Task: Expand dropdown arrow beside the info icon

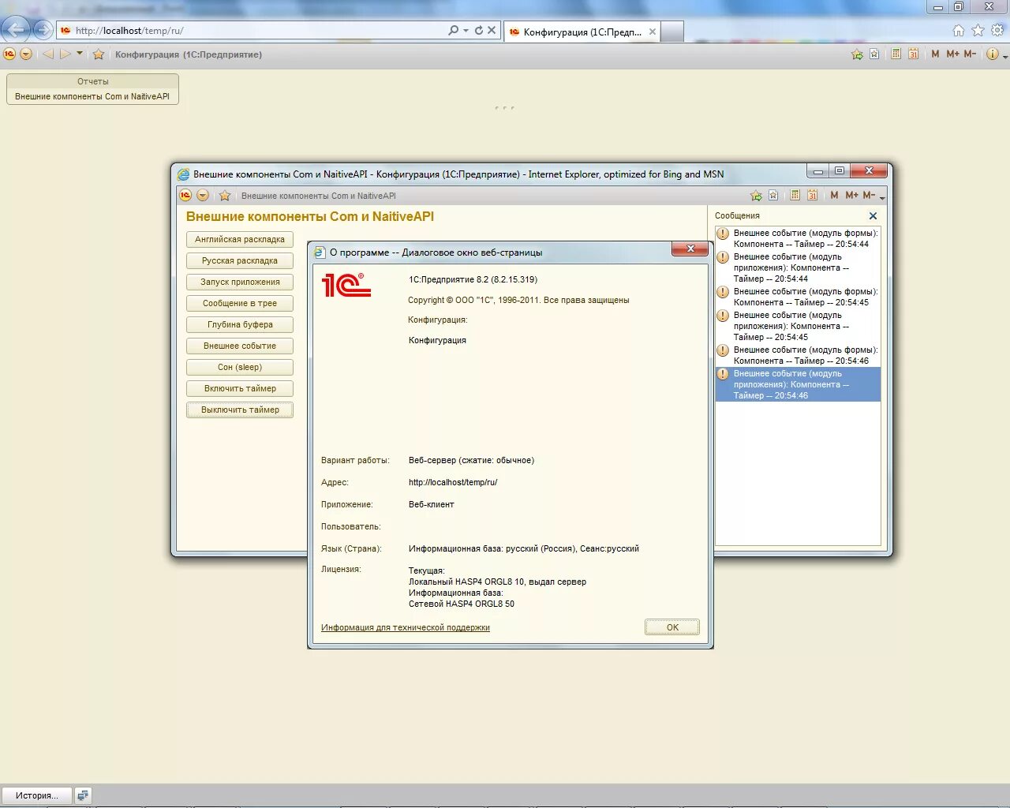Action: click(1004, 56)
